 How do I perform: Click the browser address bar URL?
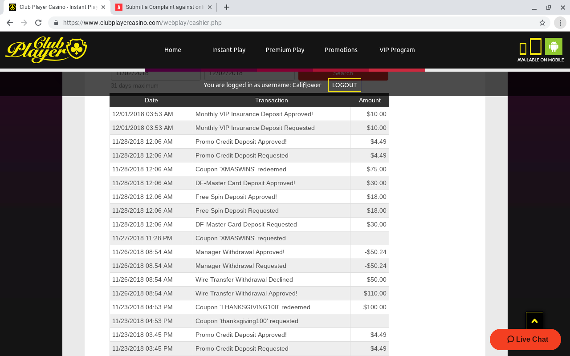pos(142,23)
